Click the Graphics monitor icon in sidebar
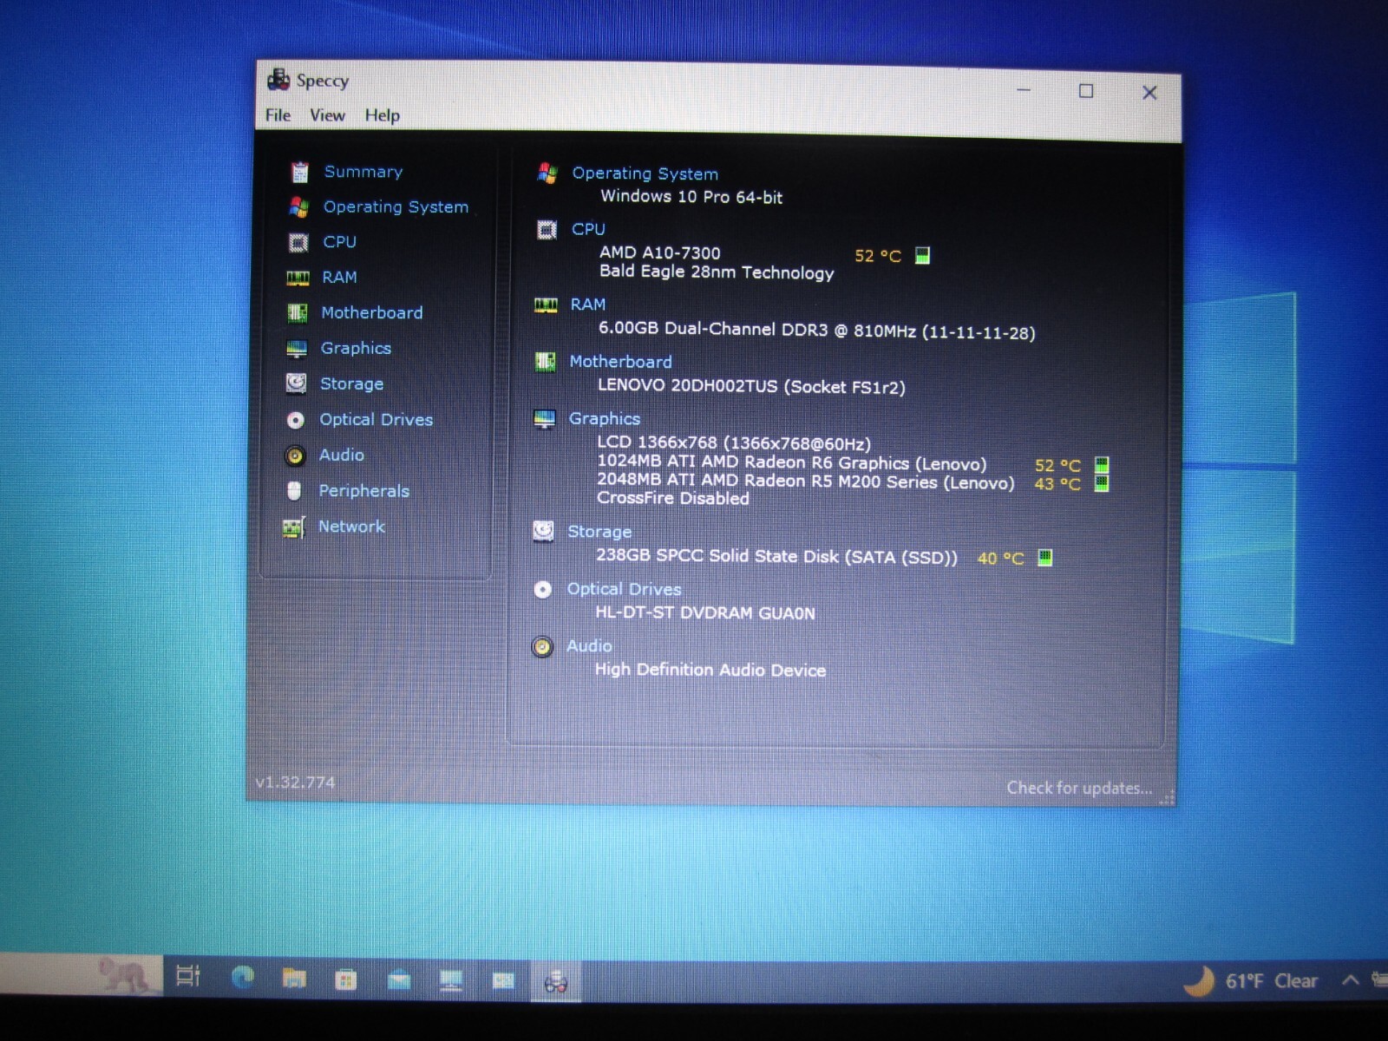Screen dimensions: 1388x1041 pyautogui.click(x=297, y=348)
